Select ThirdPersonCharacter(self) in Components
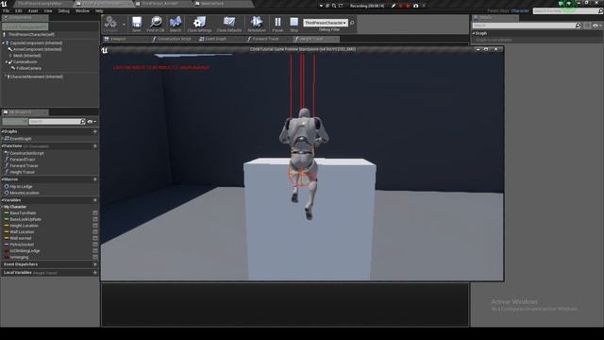The width and height of the screenshot is (604, 340). (x=31, y=34)
